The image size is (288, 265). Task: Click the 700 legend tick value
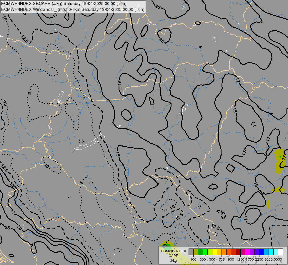tap(222, 259)
